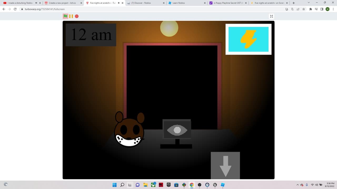View site information via the lock icon
The height and width of the screenshot is (189, 337).
coord(22,9)
